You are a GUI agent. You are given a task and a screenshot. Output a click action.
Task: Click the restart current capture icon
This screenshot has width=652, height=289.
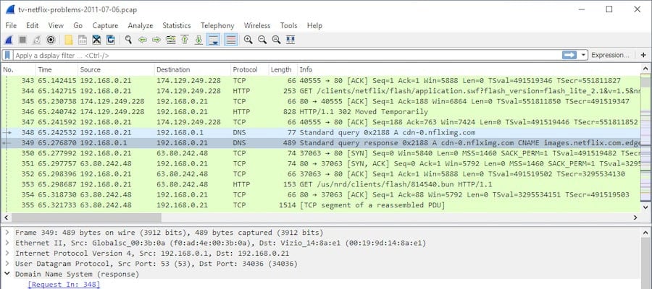[x=37, y=40]
